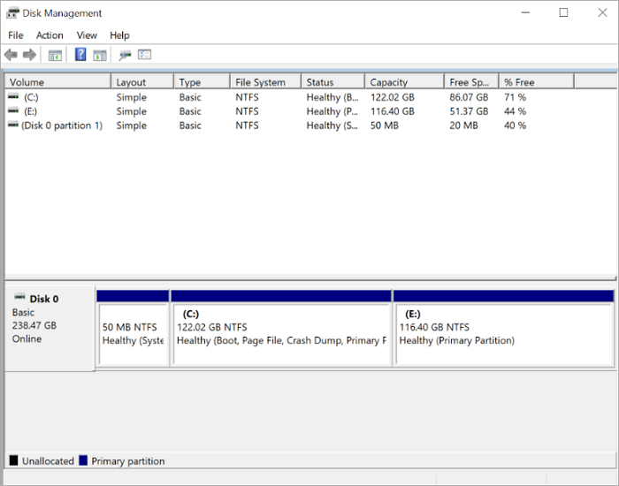Click the drive icon beside (C:) volume
This screenshot has width=619, height=486.
(x=13, y=96)
